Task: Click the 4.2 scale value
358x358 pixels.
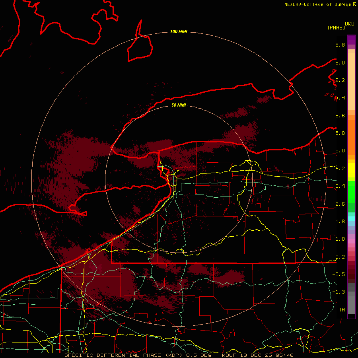Action: (x=340, y=169)
